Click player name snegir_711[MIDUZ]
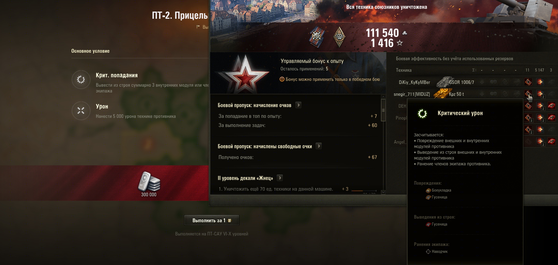 point(412,94)
